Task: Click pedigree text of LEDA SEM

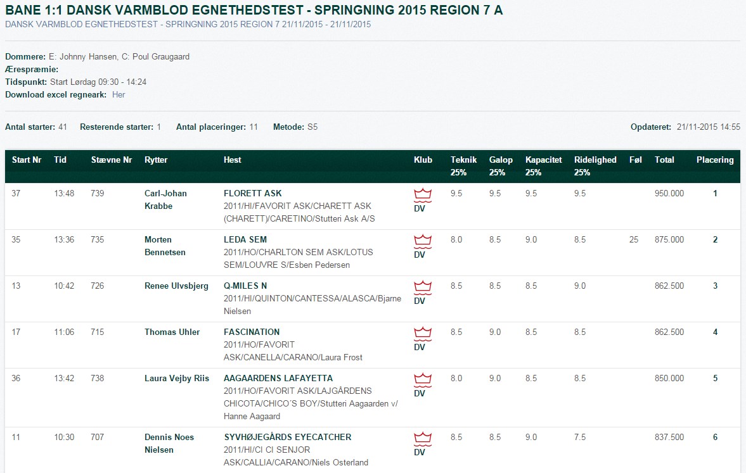Action: point(299,258)
